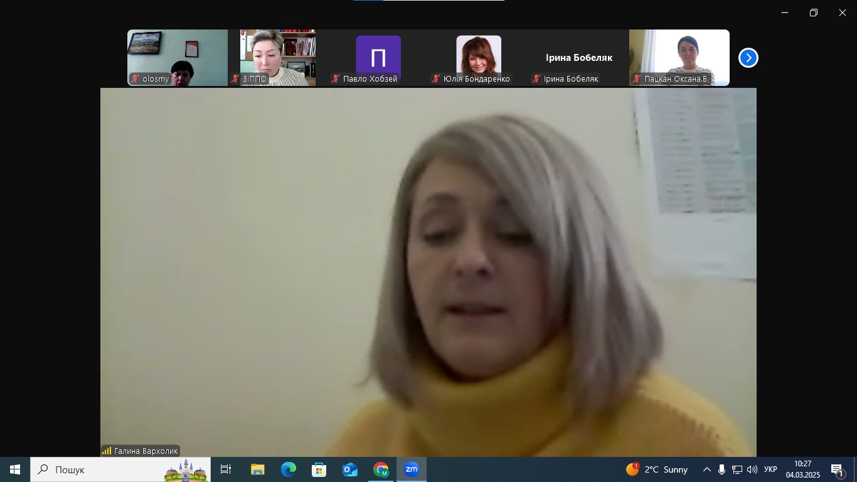Open the 2°C Sunny weather widget
857x482 pixels.
[x=657, y=469]
